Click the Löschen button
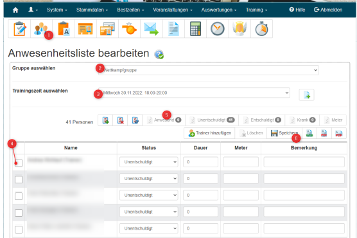 coord(250,133)
